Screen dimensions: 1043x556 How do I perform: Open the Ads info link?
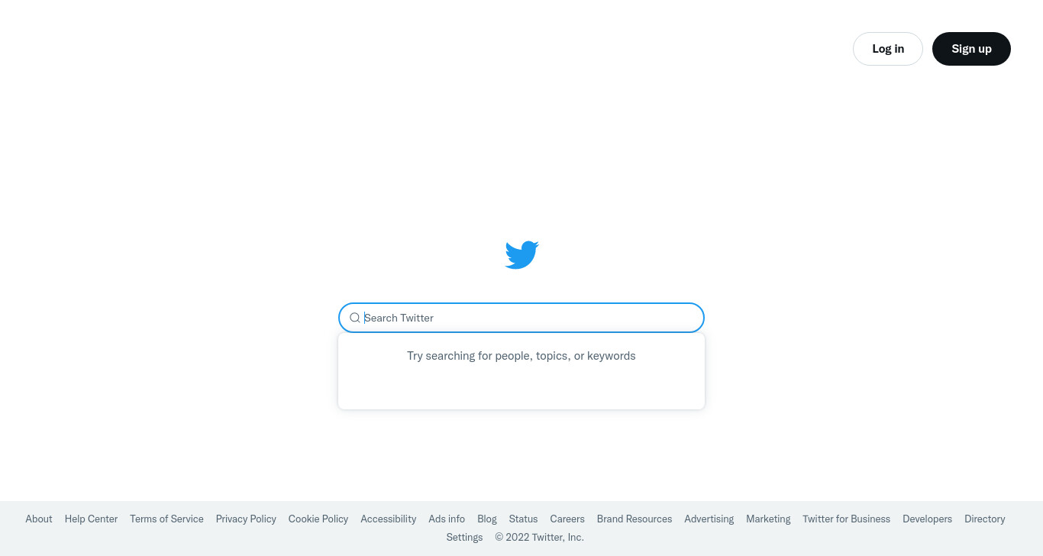tap(447, 519)
